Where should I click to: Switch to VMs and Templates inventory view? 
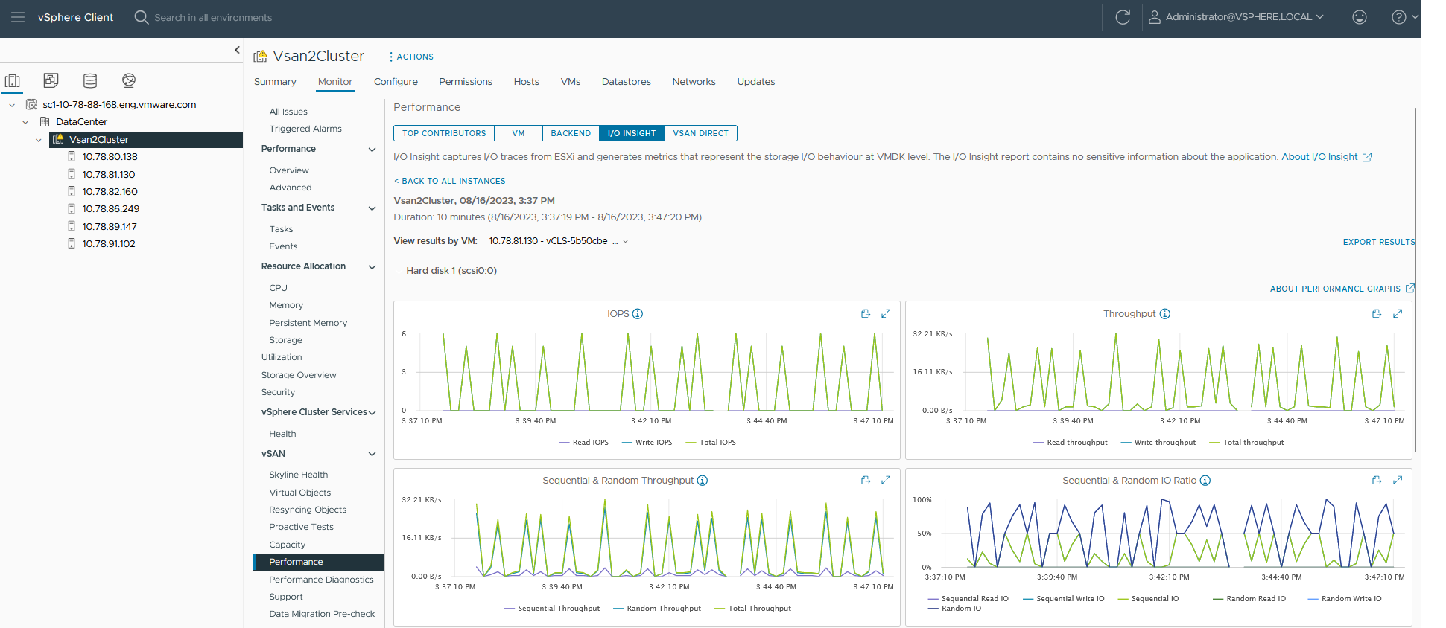pyautogui.click(x=51, y=80)
